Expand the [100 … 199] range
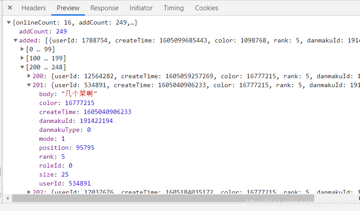360x211 pixels. pyautogui.click(x=22, y=58)
